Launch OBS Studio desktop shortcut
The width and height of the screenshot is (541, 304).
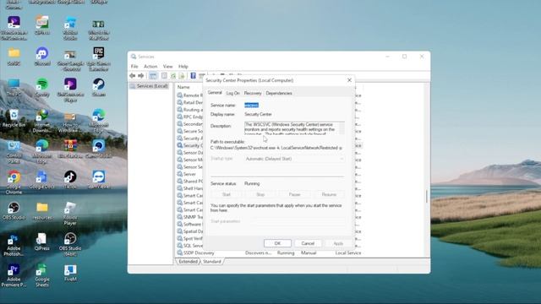pos(14,210)
